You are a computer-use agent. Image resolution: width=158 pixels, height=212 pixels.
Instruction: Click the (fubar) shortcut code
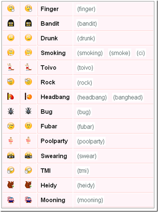pyautogui.click(x=86, y=126)
